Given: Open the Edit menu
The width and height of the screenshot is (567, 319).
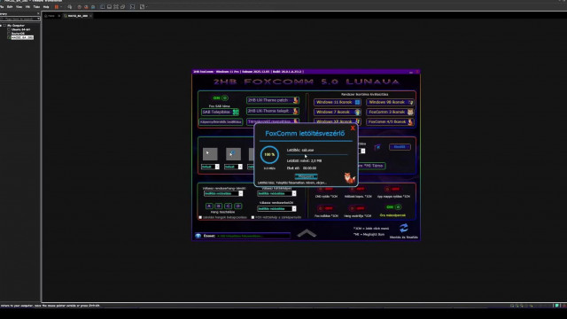Looking at the screenshot, I should click(10, 7).
